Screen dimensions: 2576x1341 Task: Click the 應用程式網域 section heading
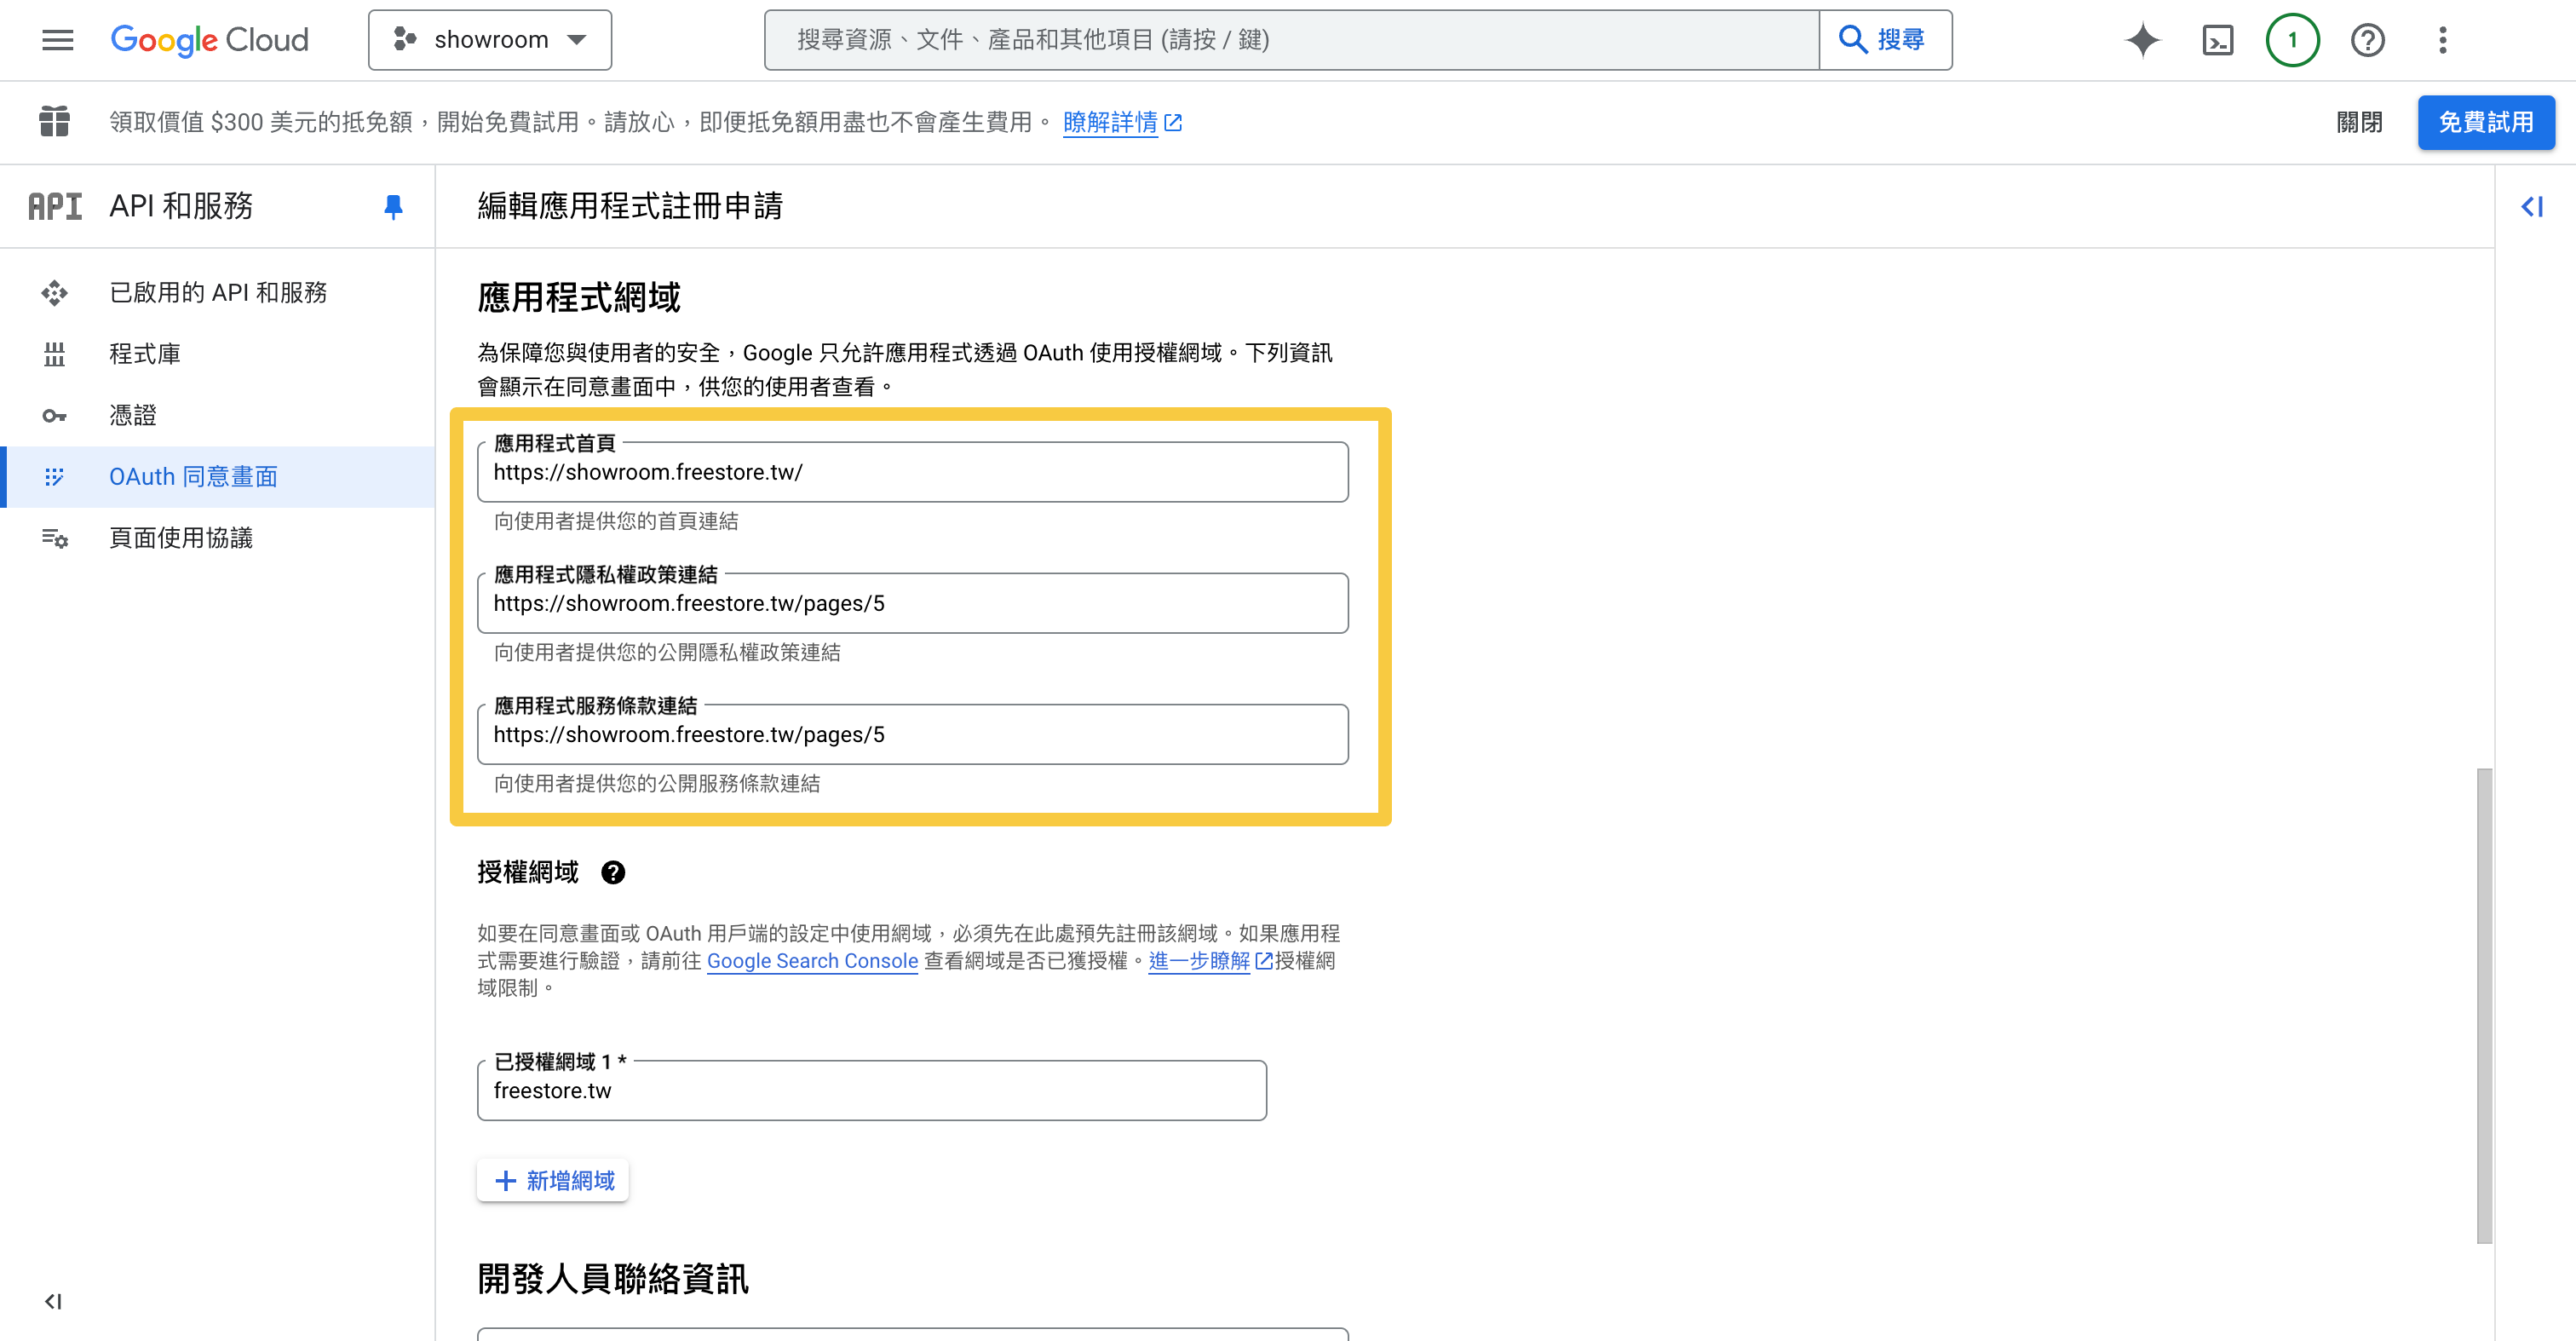578,297
